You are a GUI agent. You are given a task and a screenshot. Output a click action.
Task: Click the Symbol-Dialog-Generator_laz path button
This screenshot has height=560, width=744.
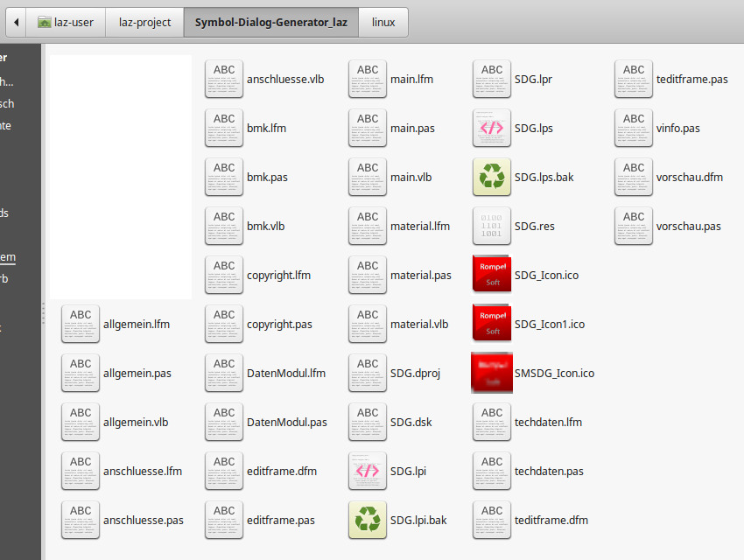point(271,22)
